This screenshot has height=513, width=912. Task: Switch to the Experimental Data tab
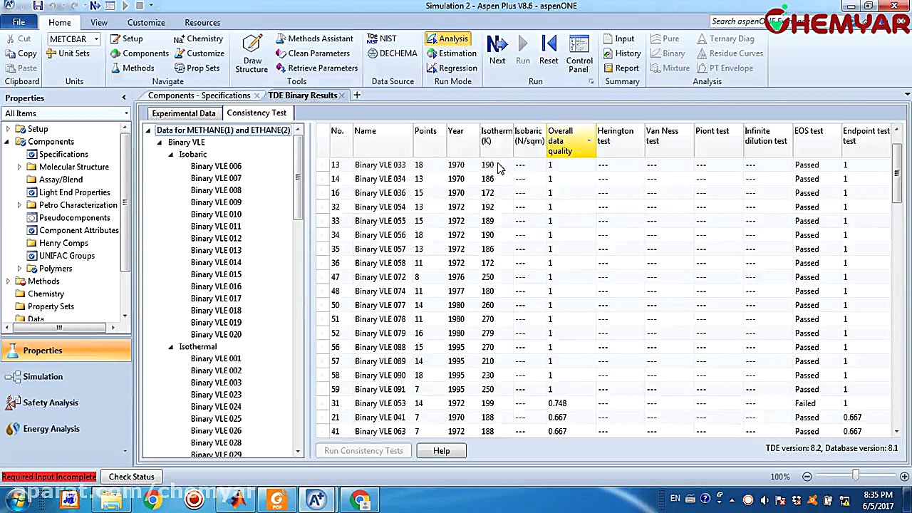click(x=183, y=113)
